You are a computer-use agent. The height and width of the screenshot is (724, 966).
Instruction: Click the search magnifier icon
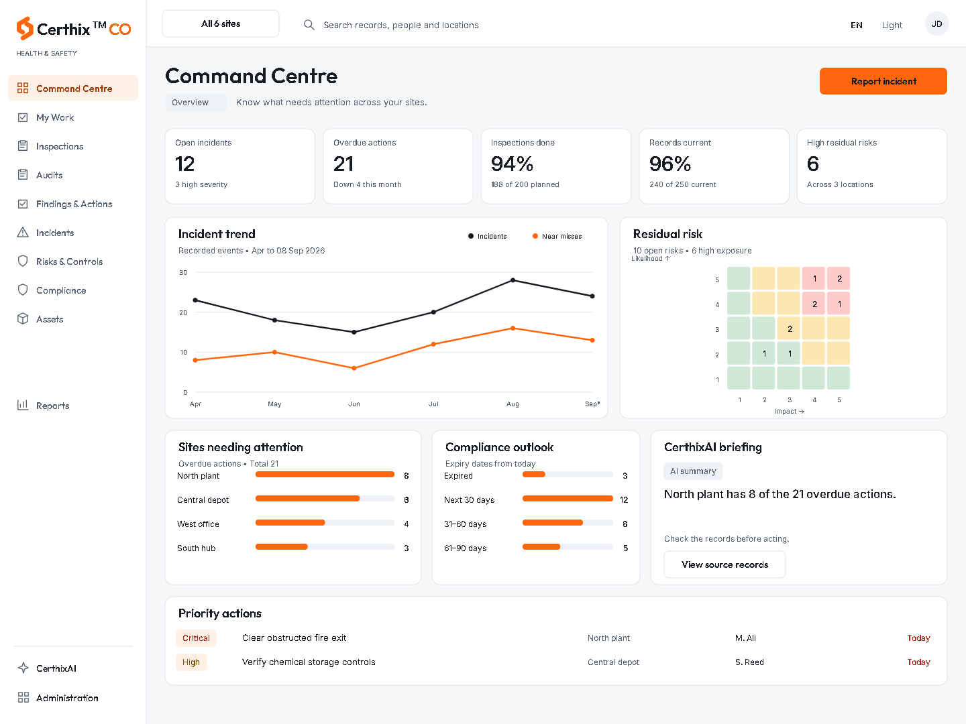tap(309, 25)
